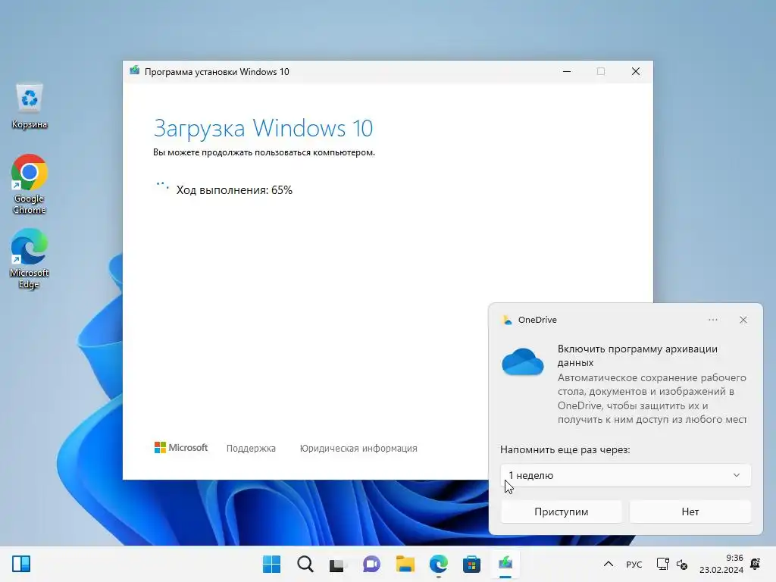The height and width of the screenshot is (582, 776).
Task: Open the Windows Start menu
Action: (271, 564)
